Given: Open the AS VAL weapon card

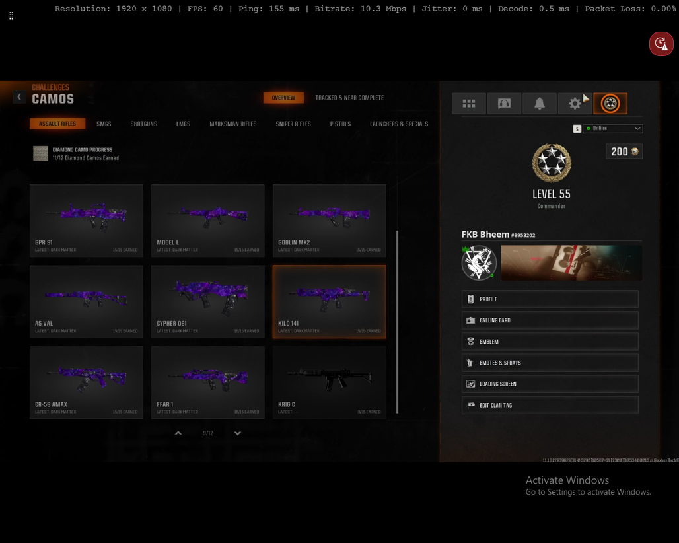Looking at the screenshot, I should 86,302.
